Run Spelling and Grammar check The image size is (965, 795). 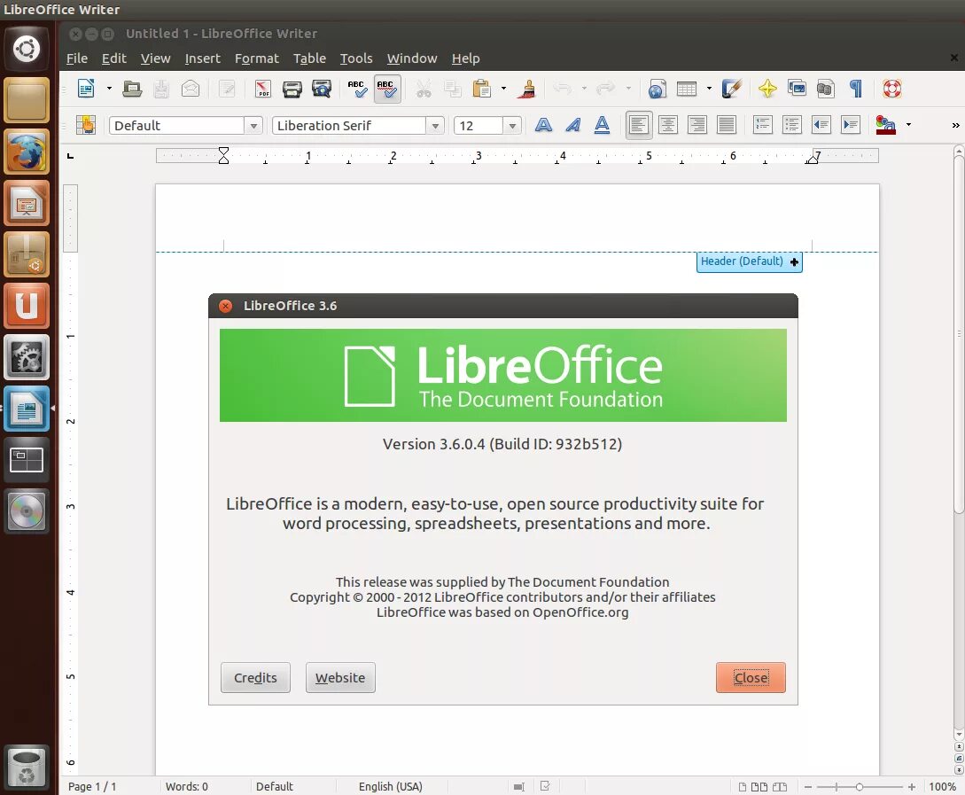[x=356, y=89]
